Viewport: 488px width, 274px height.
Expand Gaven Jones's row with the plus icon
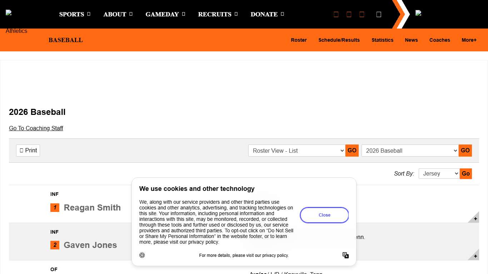pos(475,256)
